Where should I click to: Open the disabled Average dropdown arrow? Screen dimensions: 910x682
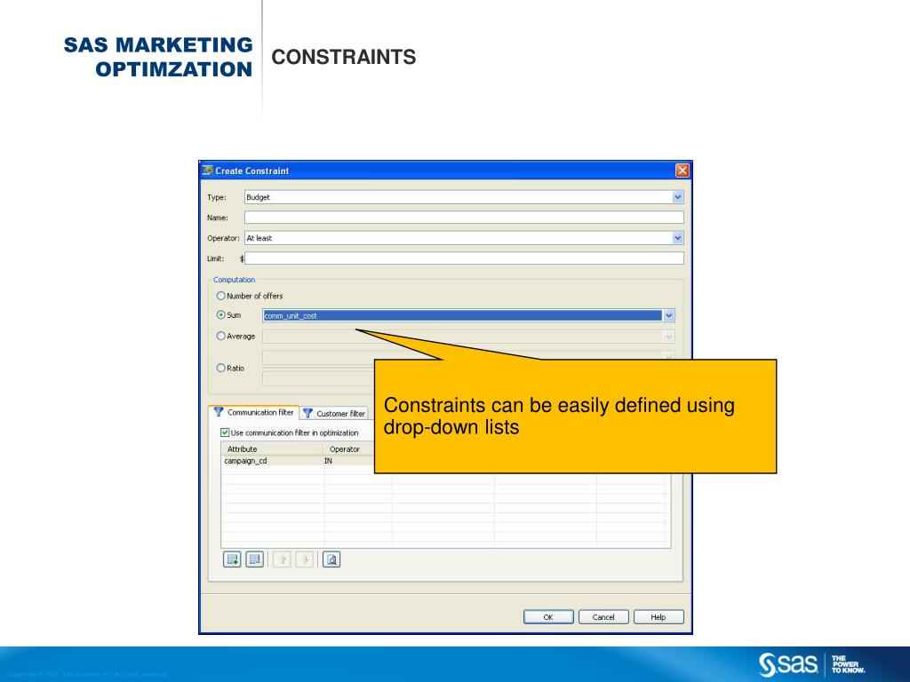coord(669,337)
